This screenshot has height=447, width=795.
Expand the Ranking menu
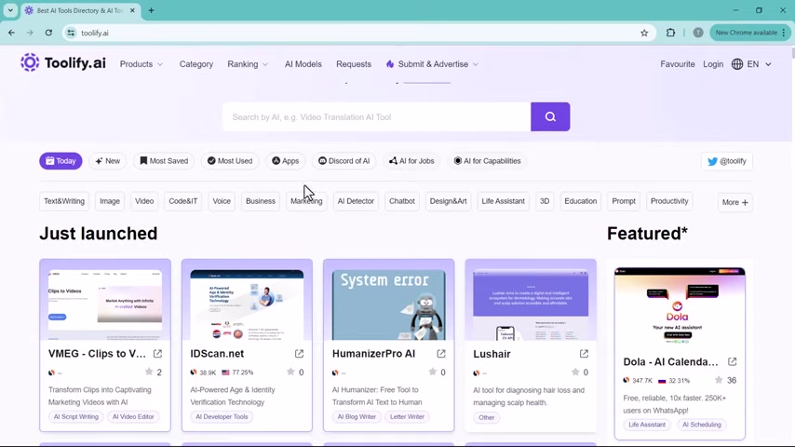(x=248, y=64)
